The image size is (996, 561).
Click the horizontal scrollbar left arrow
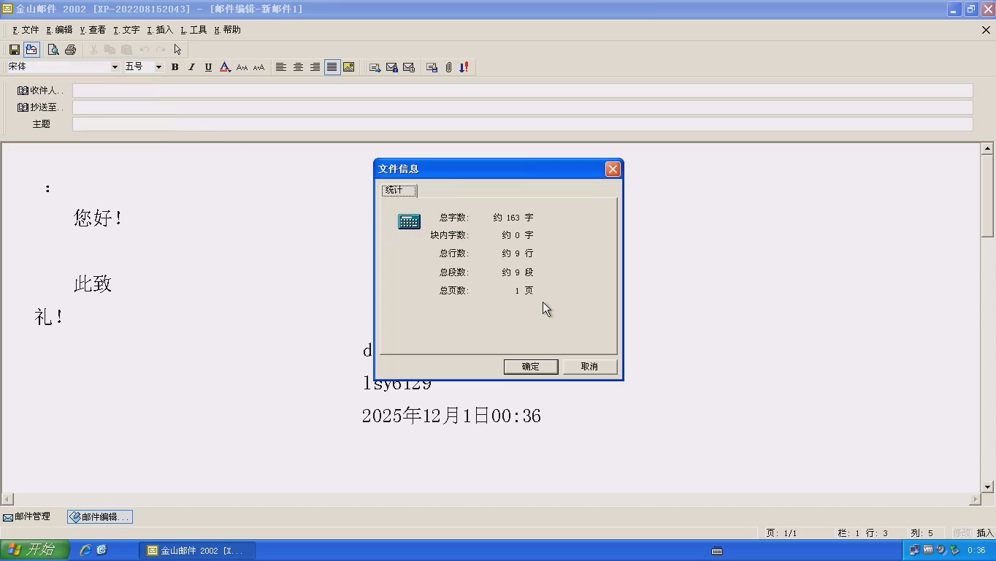click(x=7, y=500)
